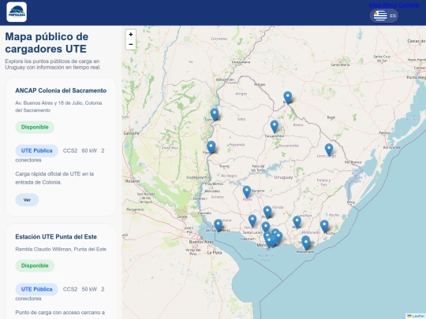Zoom in the map with plus button
426x319 pixels.
coord(131,35)
